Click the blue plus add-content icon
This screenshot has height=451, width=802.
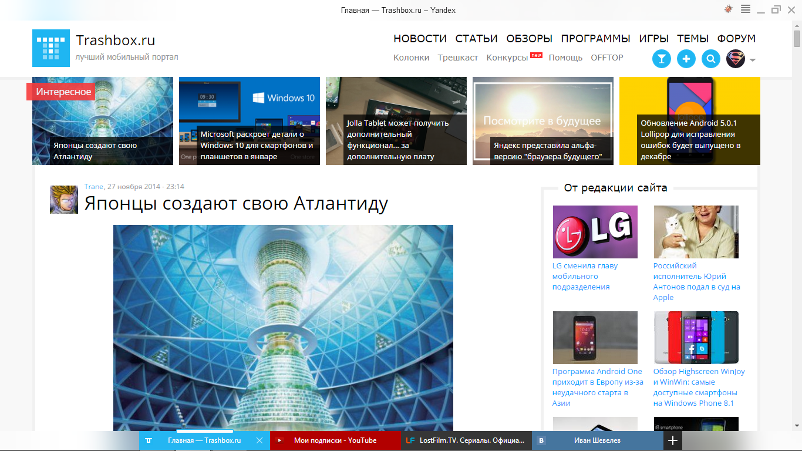coord(686,59)
